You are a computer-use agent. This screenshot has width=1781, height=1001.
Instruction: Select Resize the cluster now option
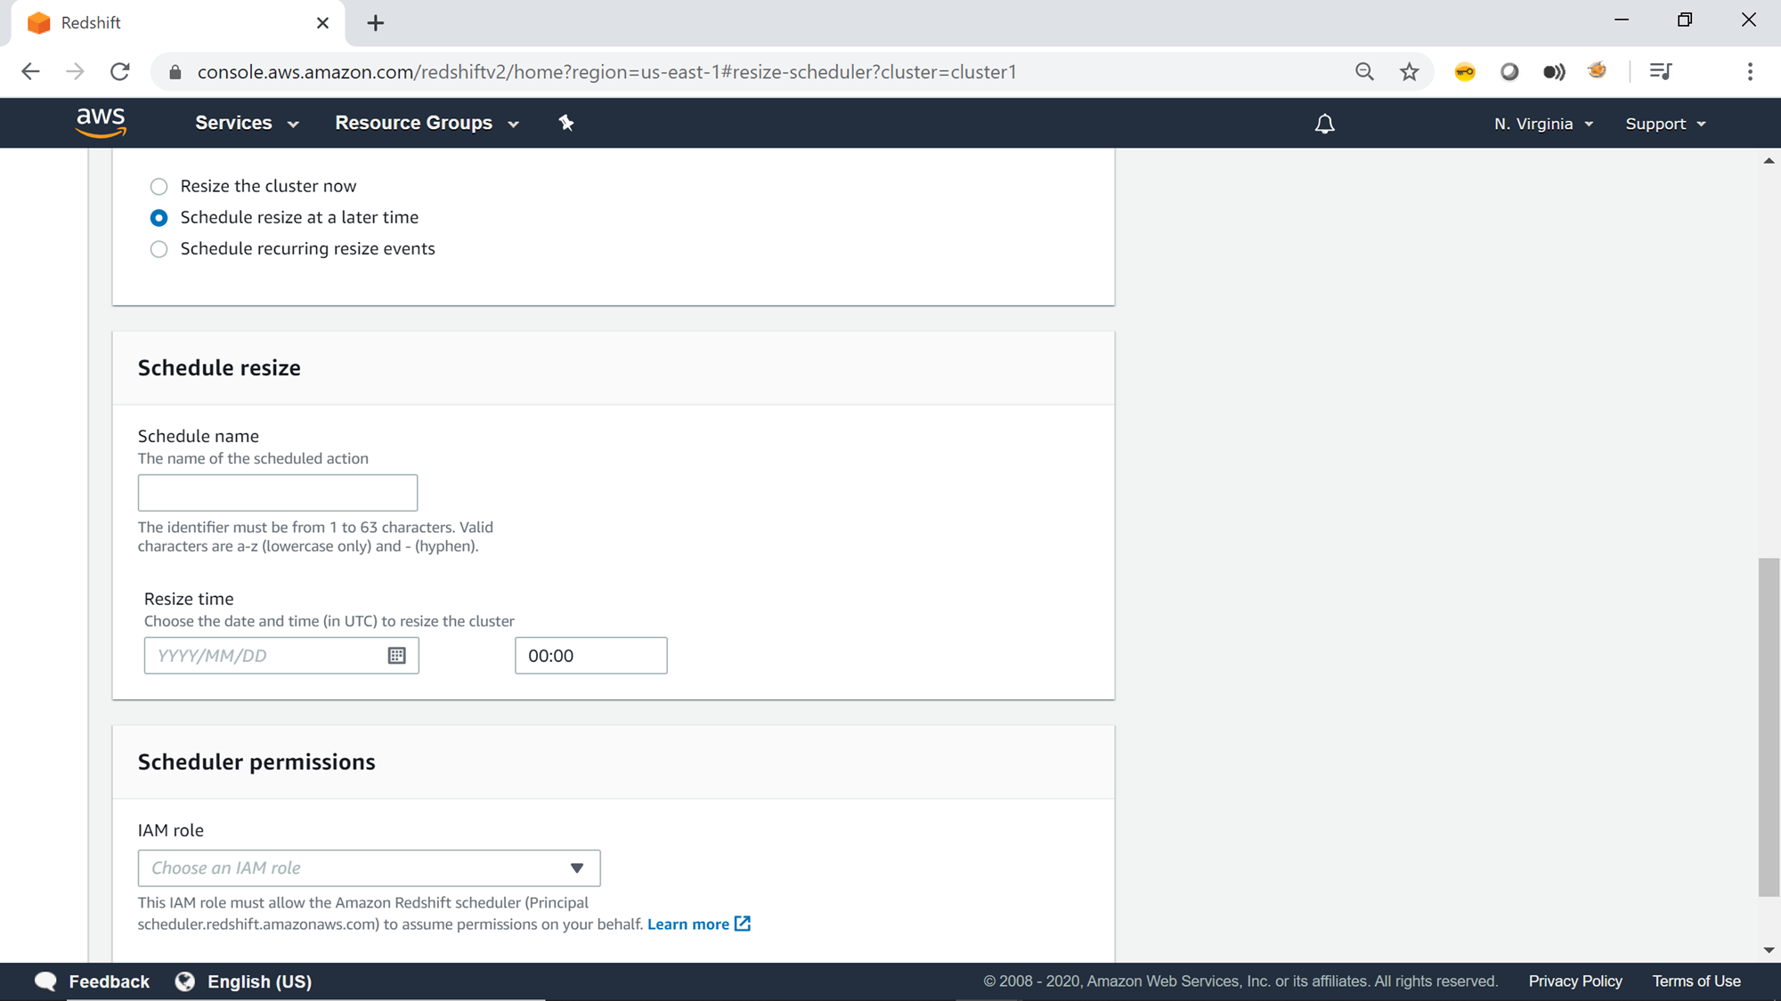pos(159,187)
